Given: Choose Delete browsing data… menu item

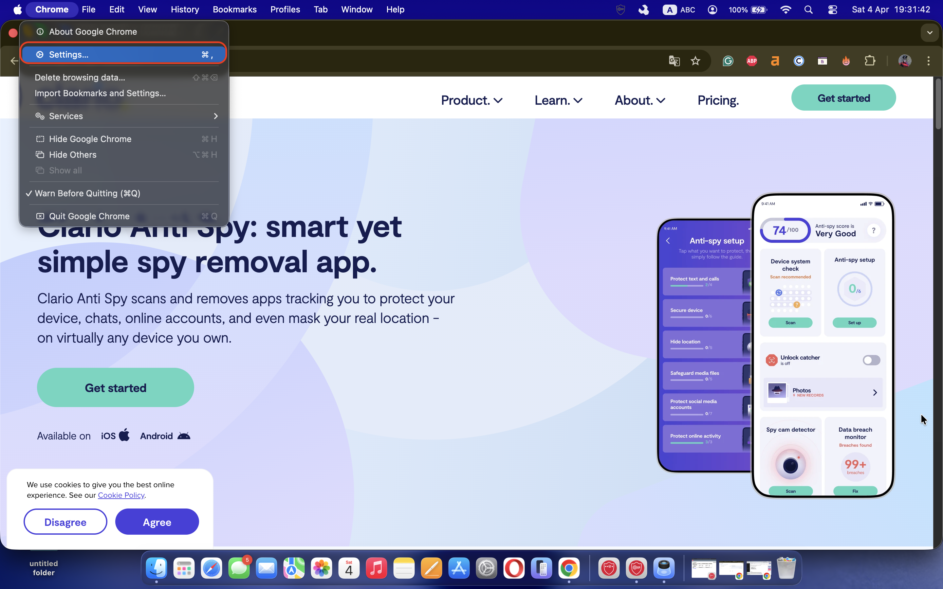Looking at the screenshot, I should (80, 78).
